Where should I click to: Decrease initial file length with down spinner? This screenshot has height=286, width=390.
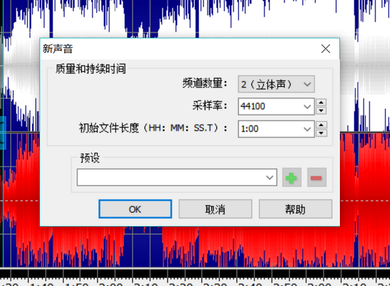coord(321,133)
